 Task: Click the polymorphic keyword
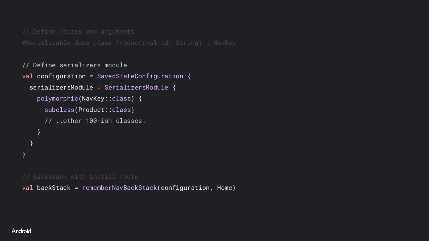click(x=57, y=98)
